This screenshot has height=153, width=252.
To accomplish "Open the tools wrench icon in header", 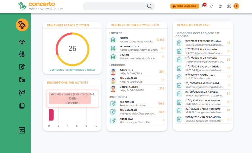I will (x=229, y=6).
